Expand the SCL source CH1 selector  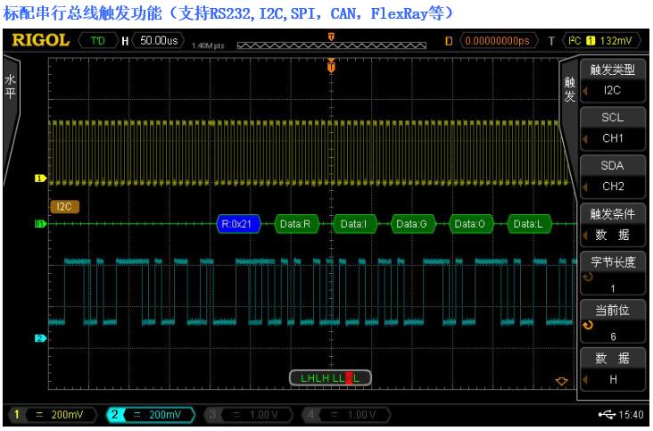612,128
